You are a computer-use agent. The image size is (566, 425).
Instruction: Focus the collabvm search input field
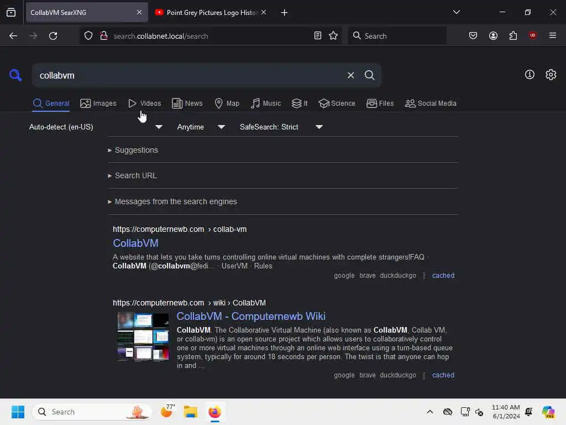[x=190, y=75]
